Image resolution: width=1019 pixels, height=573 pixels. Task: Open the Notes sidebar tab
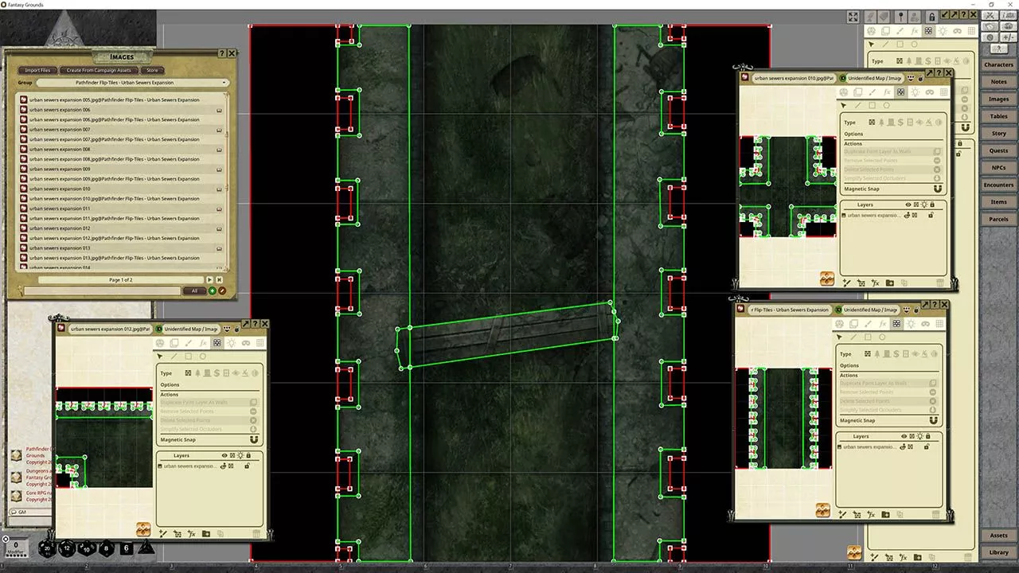tap(998, 82)
